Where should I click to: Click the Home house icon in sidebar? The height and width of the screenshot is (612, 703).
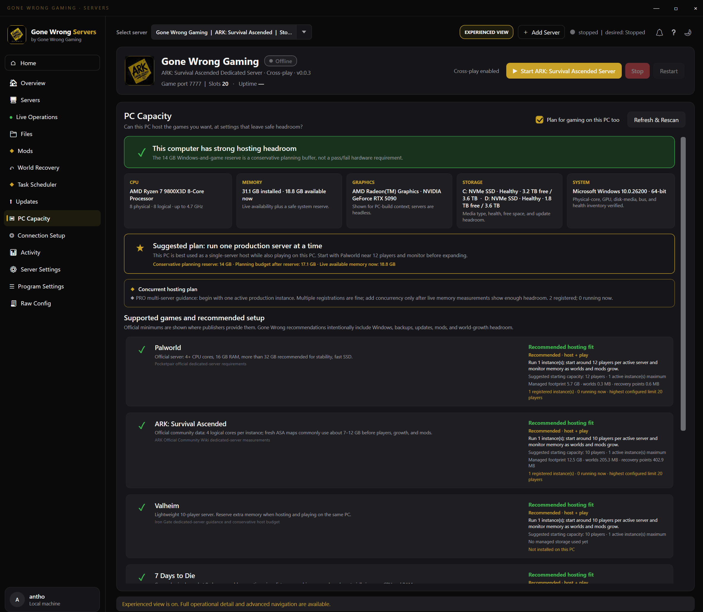pyautogui.click(x=13, y=63)
